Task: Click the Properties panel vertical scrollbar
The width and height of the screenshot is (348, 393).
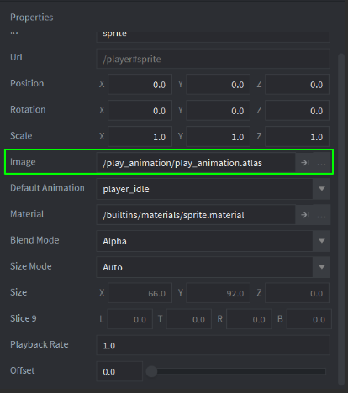Action: [x=341, y=219]
